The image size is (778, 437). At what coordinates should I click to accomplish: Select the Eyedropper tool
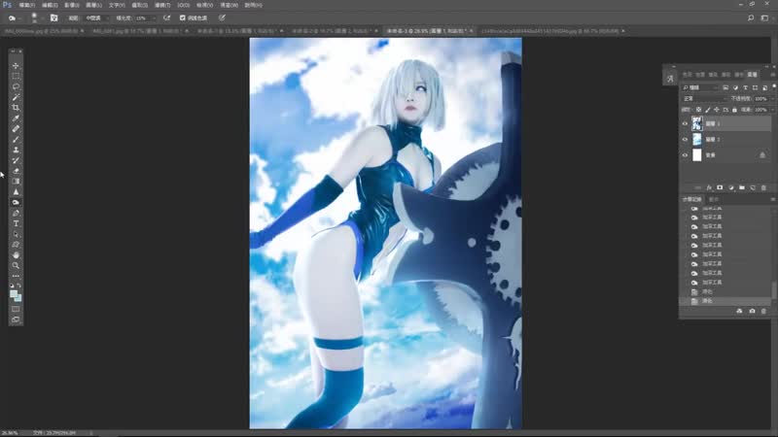tap(16, 118)
